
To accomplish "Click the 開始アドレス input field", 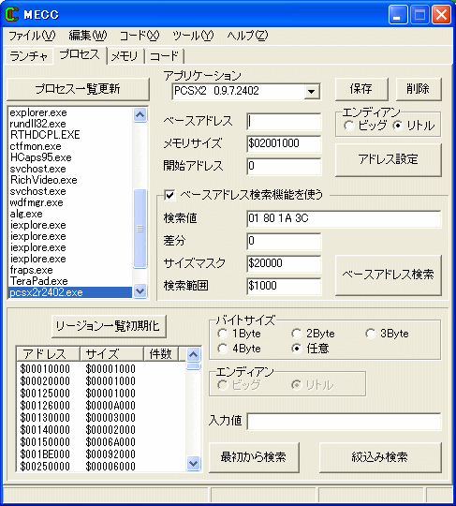I will pyautogui.click(x=284, y=166).
